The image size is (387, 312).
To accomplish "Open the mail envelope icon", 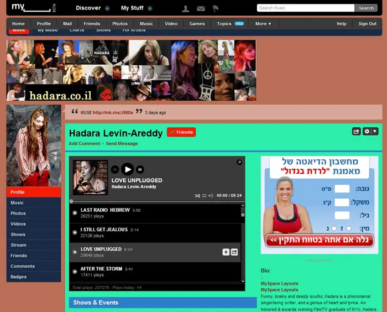I will (x=201, y=9).
